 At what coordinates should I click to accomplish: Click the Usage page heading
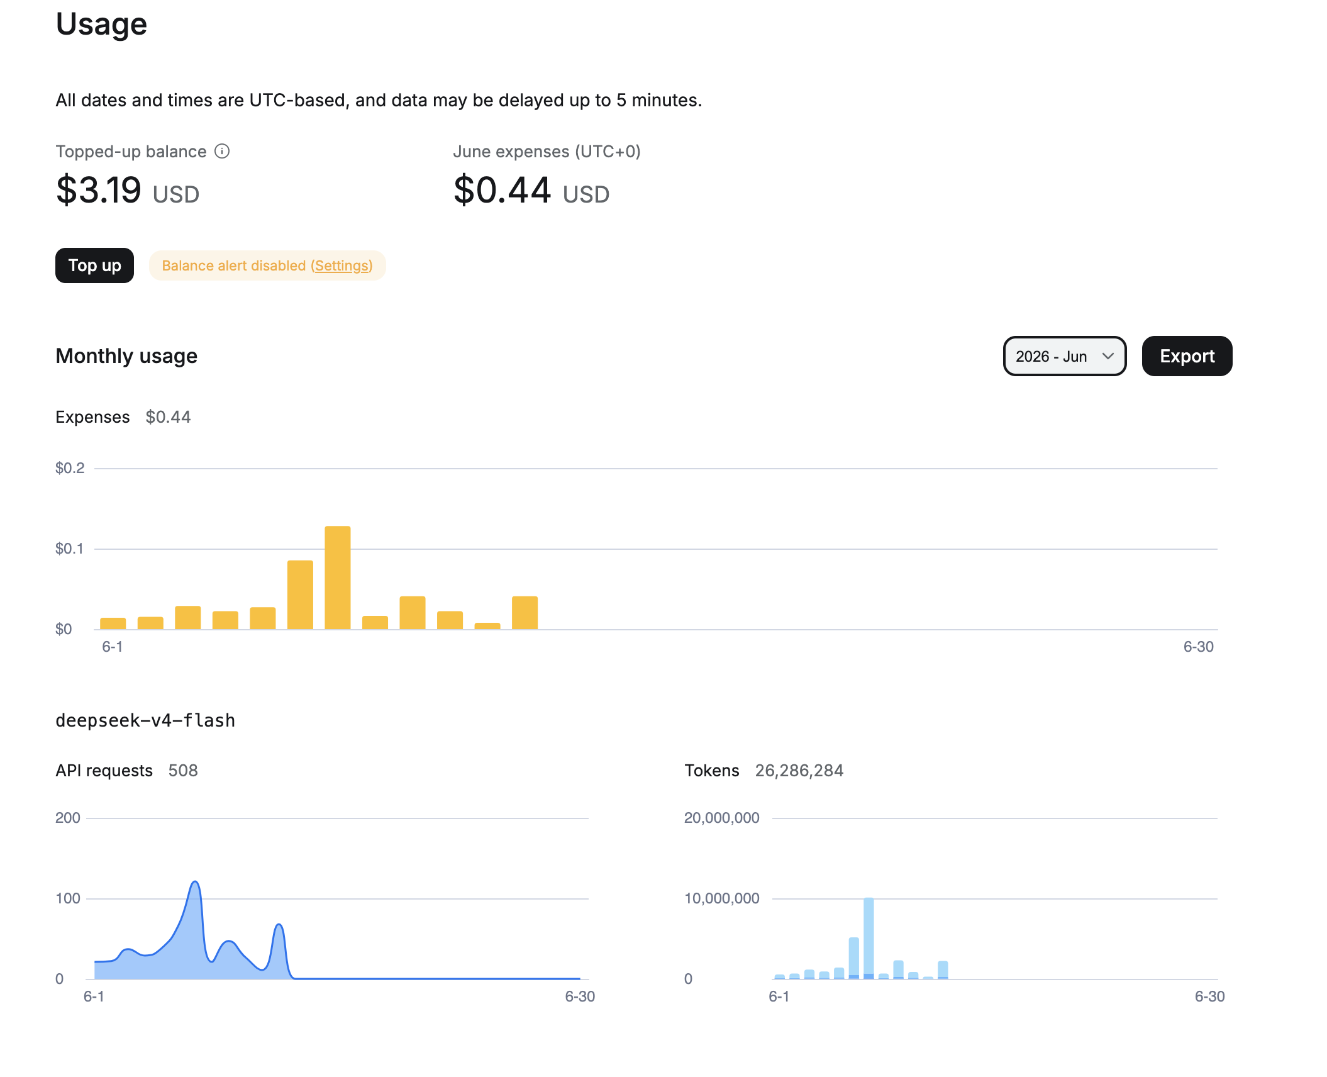101,24
